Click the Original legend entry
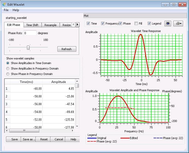The width and height of the screenshot is (189, 153). [97, 138]
